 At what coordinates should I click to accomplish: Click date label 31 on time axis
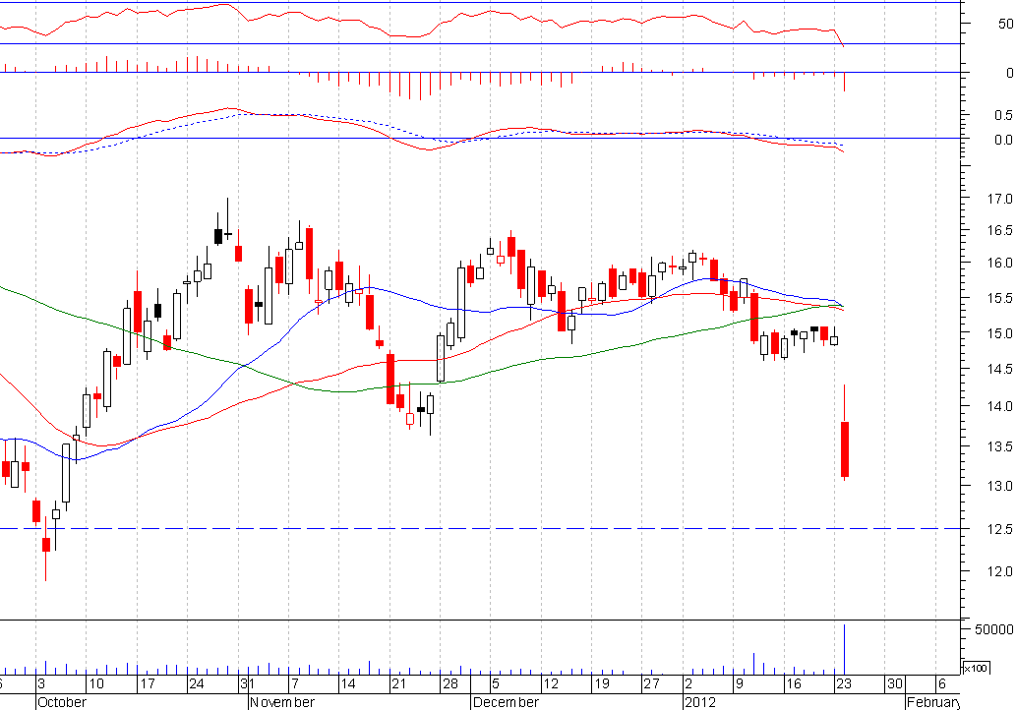coord(247,683)
